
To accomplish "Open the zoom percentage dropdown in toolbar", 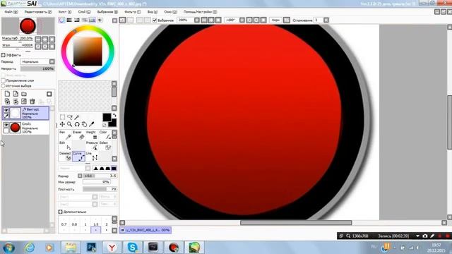I will (x=197, y=20).
